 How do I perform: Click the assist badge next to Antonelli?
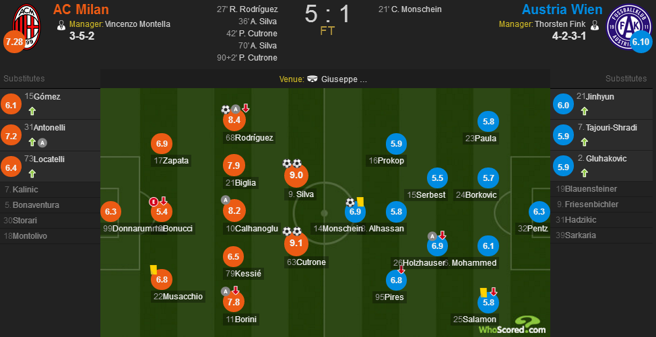pyautogui.click(x=42, y=143)
